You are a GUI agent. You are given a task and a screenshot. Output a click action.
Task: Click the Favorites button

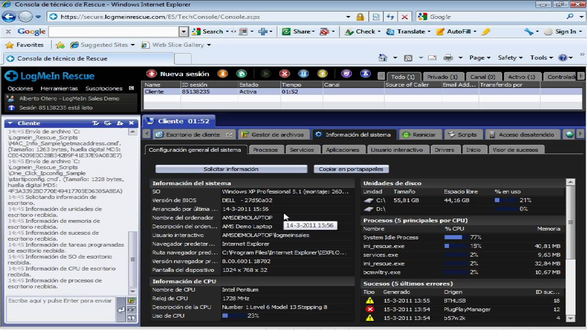click(x=25, y=45)
